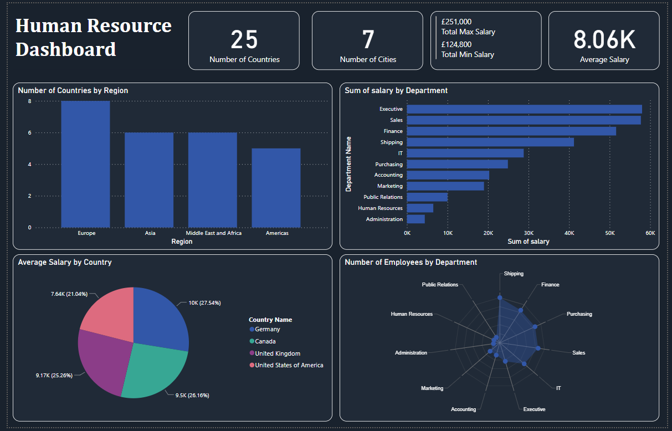Click 'Number of Countries by Region' chart title

pyautogui.click(x=73, y=90)
